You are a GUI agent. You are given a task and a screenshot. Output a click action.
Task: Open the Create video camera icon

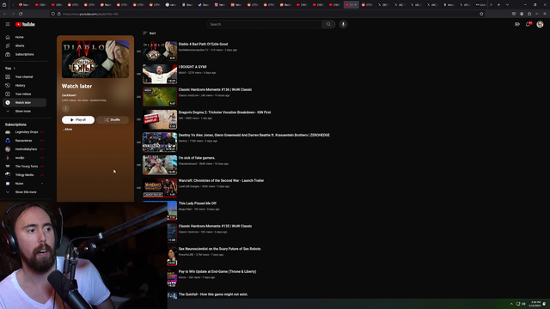pos(517,24)
